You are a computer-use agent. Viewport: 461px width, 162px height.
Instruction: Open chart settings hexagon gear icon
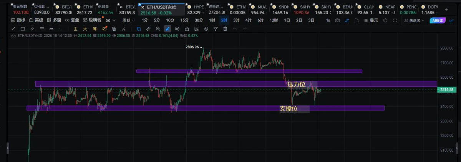(x=385, y=20)
